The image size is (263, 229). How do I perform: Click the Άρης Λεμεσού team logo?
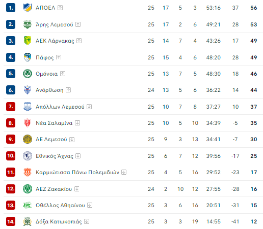(28, 24)
